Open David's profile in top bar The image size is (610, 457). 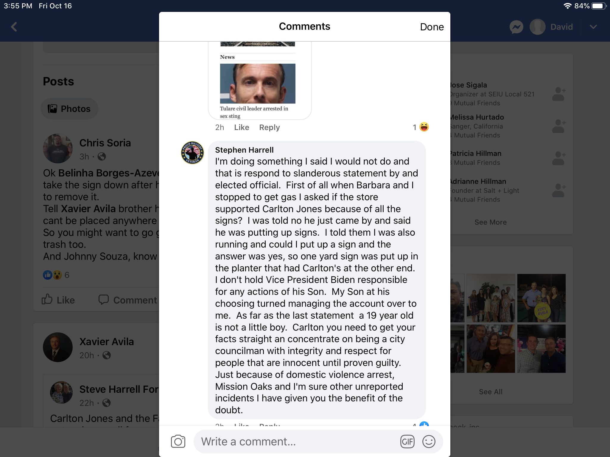coord(551,27)
